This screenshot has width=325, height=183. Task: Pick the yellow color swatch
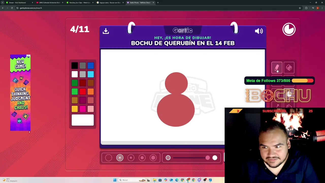point(75,109)
